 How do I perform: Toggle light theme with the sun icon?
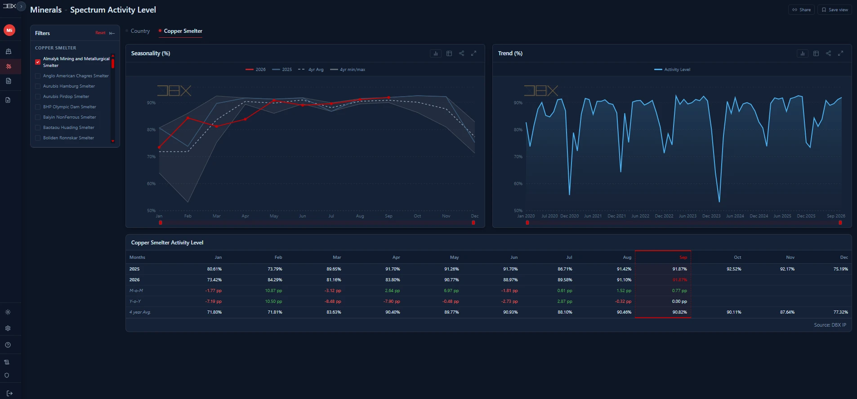click(x=8, y=312)
